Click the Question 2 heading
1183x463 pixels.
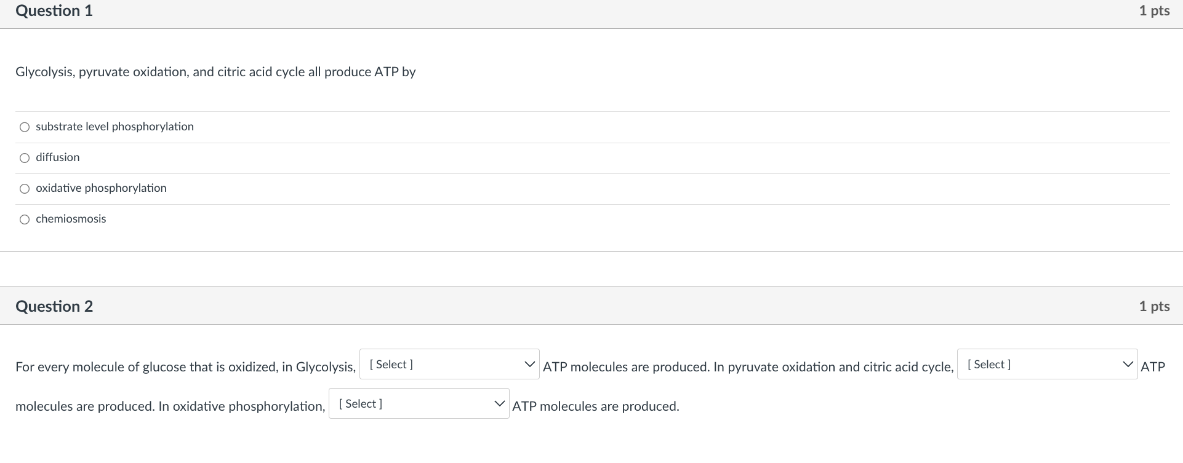[54, 306]
